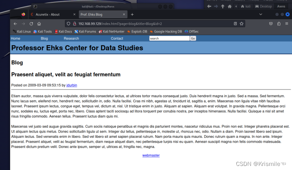The image size is (292, 170).
Task: Toggle reader view icon in the address bar
Action: [236, 24]
